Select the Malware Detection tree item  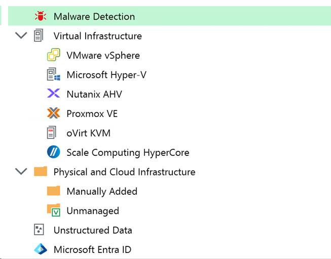[94, 17]
